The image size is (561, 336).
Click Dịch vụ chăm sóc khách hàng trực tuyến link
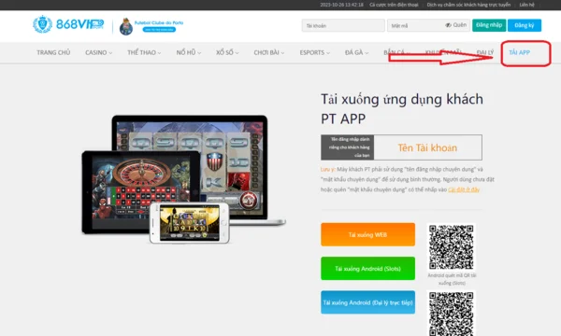[x=468, y=5]
